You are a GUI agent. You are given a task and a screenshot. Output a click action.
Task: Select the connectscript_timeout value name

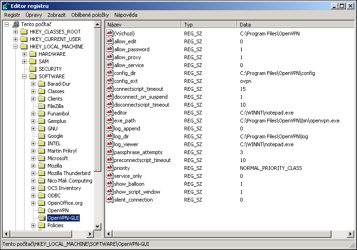(x=139, y=89)
